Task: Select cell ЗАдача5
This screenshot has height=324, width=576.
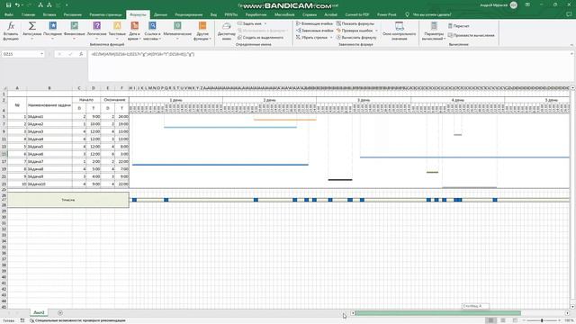Action: point(49,147)
